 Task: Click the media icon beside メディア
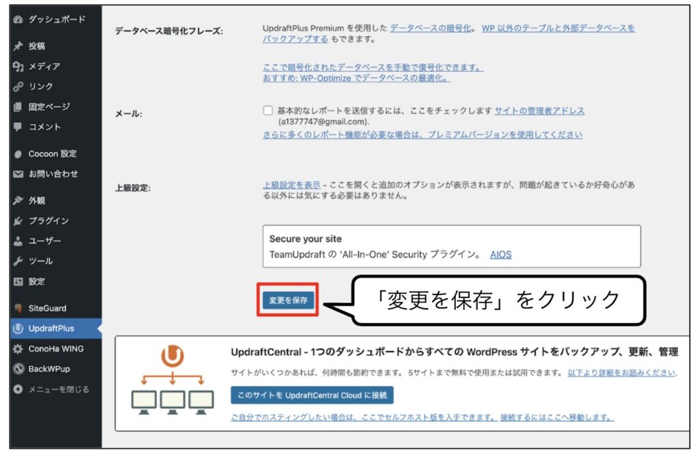pyautogui.click(x=18, y=66)
